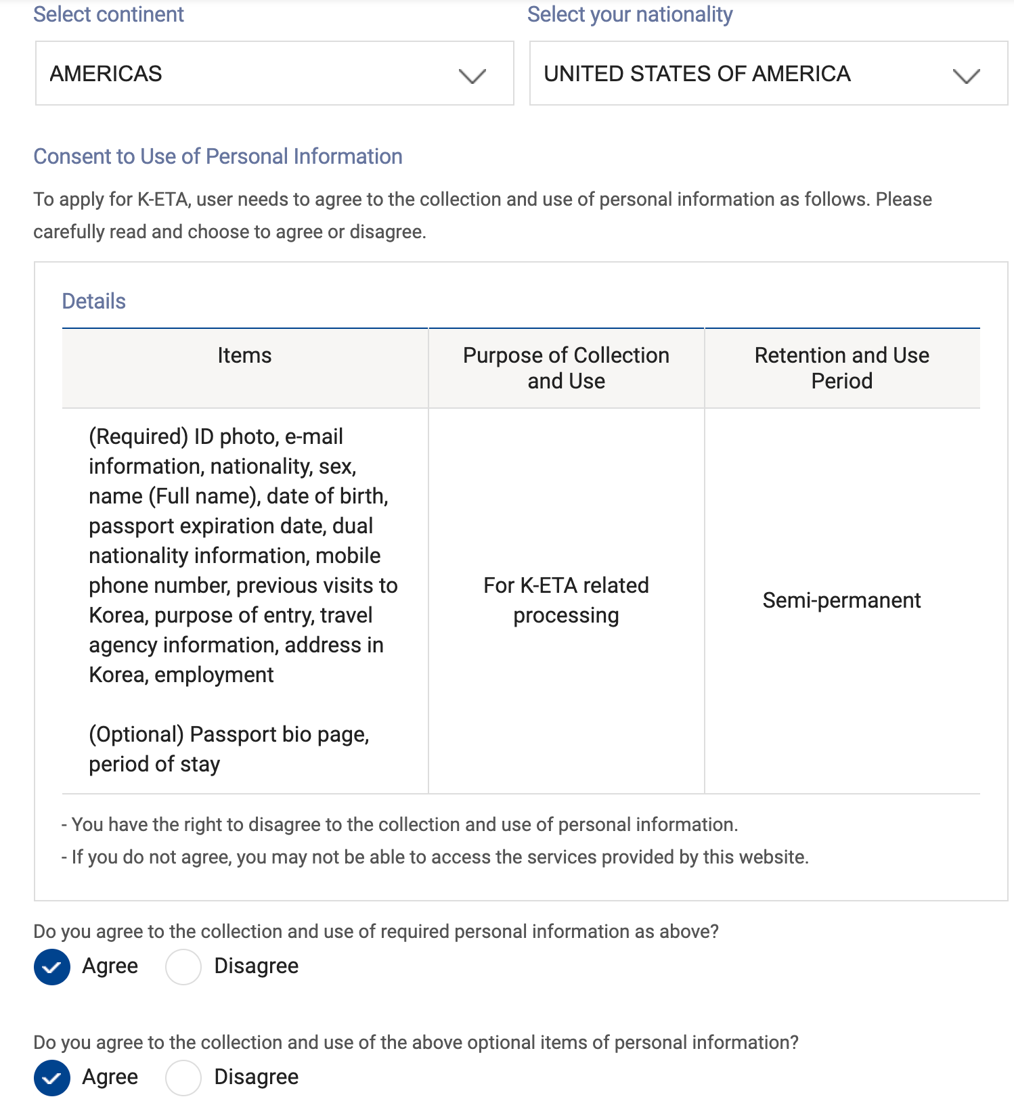Click the 'Select your nationality' field label
The width and height of the screenshot is (1014, 1099).
coord(630,14)
